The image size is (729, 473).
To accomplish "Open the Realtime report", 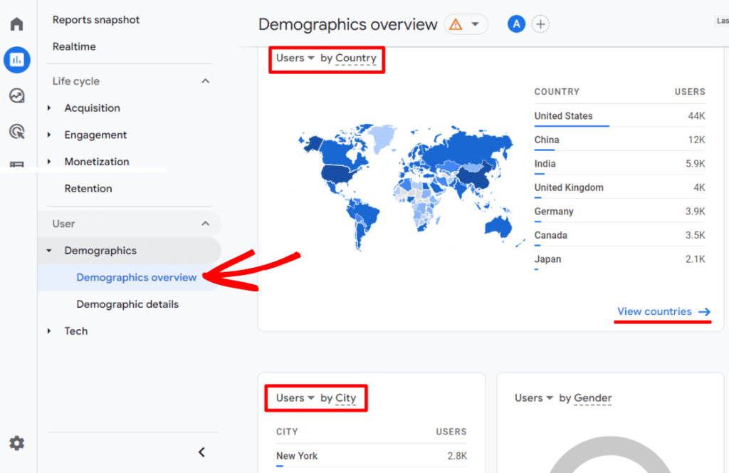I will click(74, 46).
